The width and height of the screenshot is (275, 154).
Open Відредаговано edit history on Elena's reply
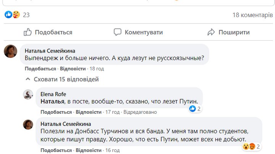click(x=140, y=112)
